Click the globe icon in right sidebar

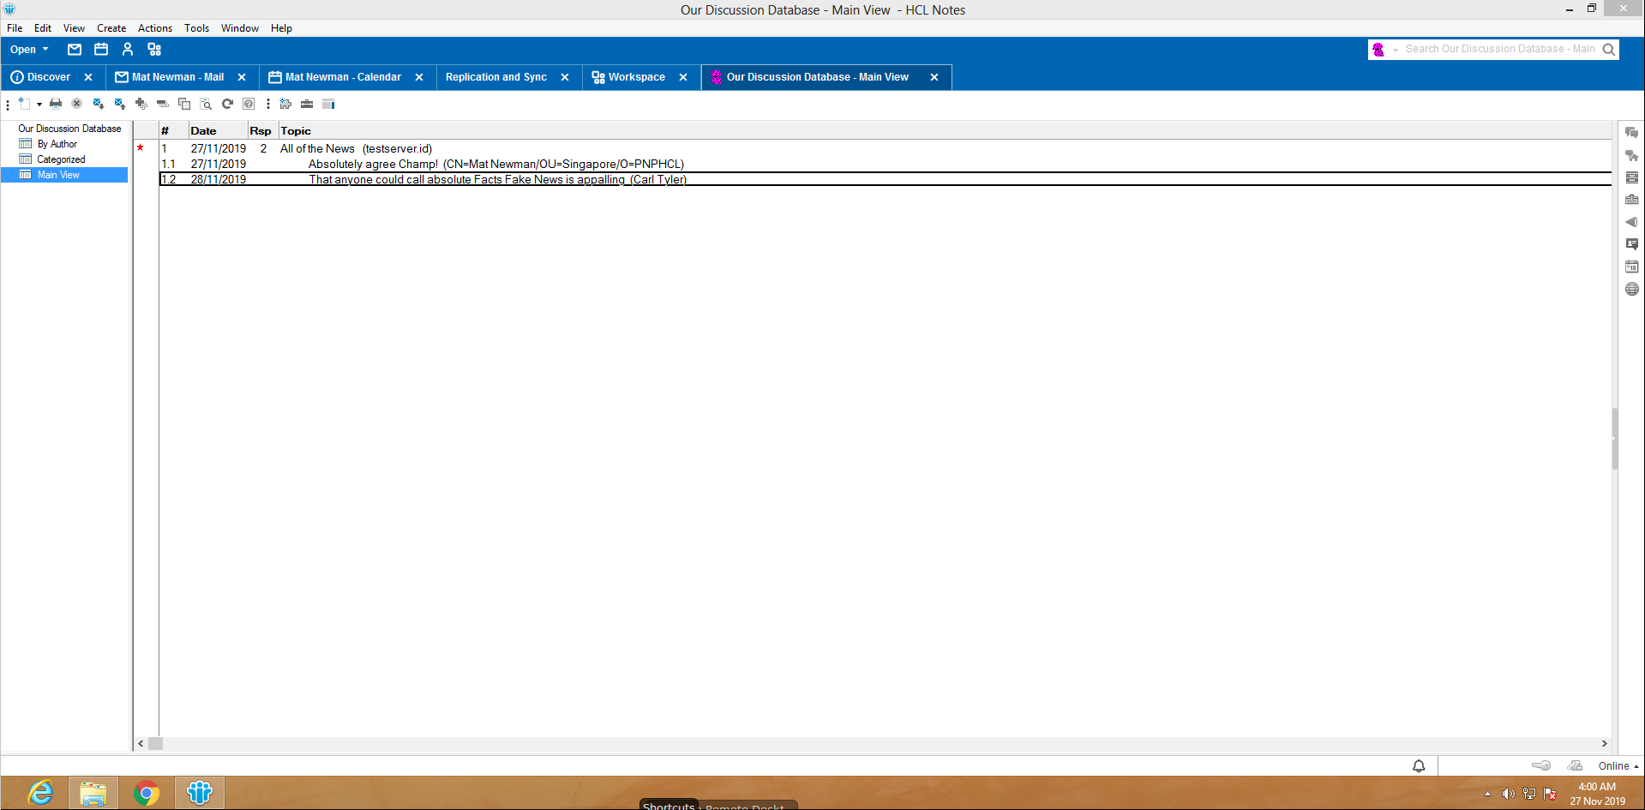[x=1631, y=289]
